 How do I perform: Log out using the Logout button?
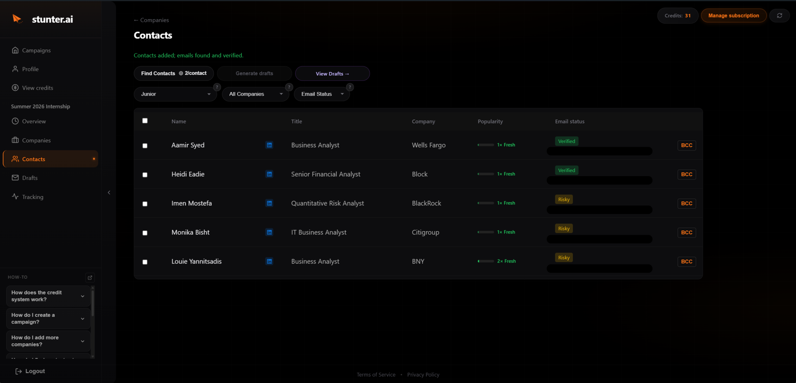(30, 371)
